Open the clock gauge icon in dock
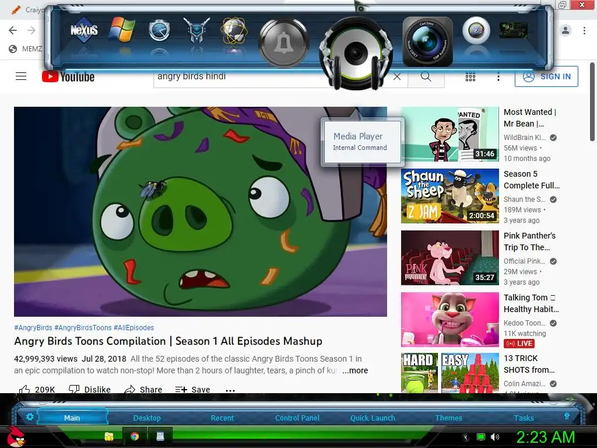597x448 pixels. coord(159,31)
